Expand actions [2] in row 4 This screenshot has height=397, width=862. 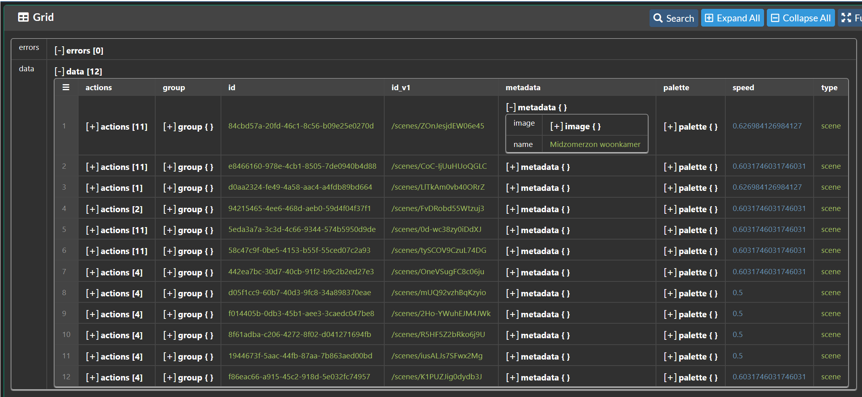92,209
